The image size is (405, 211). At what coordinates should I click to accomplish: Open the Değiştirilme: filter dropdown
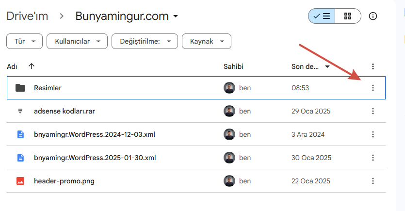pos(145,41)
